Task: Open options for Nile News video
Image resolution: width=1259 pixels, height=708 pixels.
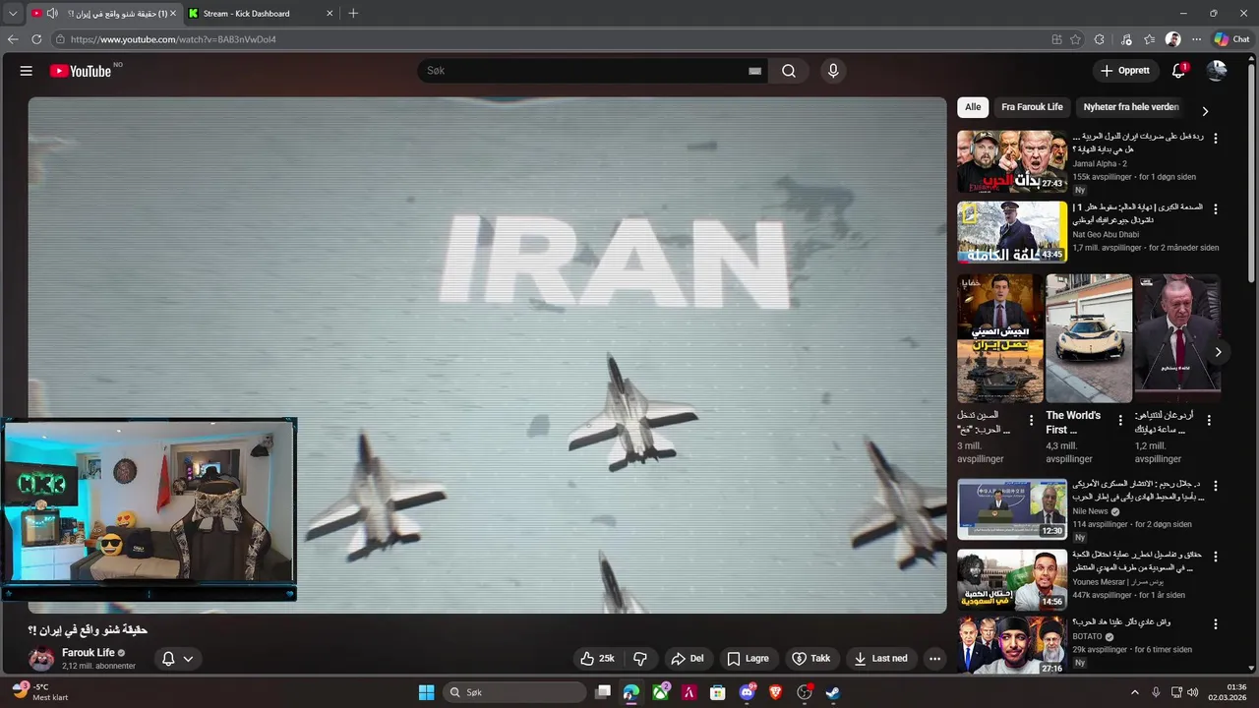Action: pyautogui.click(x=1216, y=487)
